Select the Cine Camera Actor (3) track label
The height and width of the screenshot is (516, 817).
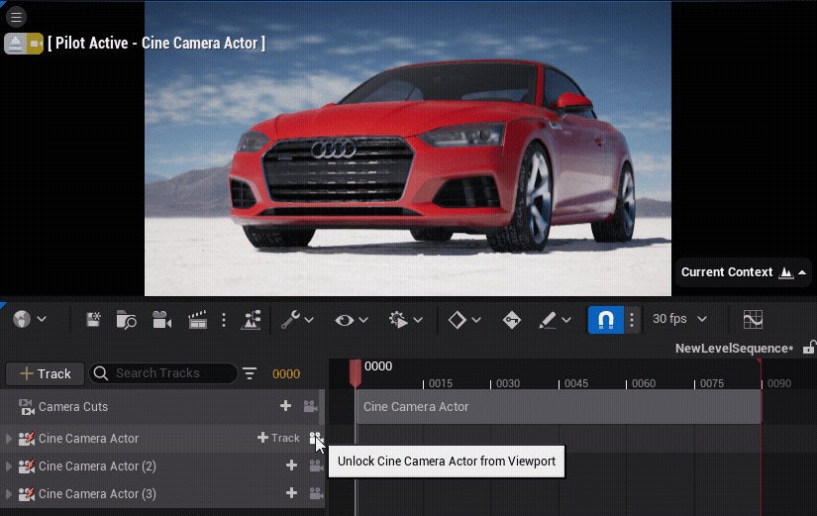(x=97, y=493)
